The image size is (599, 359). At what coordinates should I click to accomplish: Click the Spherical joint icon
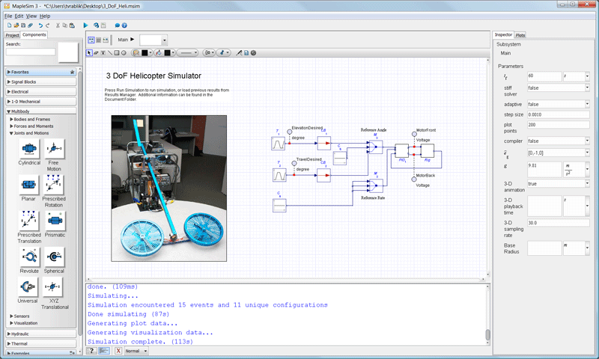[x=55, y=257]
